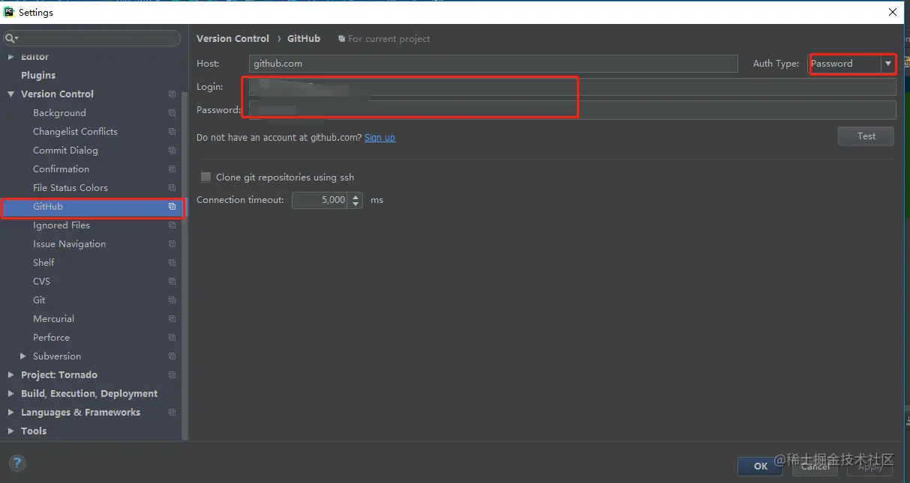The height and width of the screenshot is (483, 910).
Task: Click project-level icon beside File Status Colors
Action: pyautogui.click(x=172, y=188)
